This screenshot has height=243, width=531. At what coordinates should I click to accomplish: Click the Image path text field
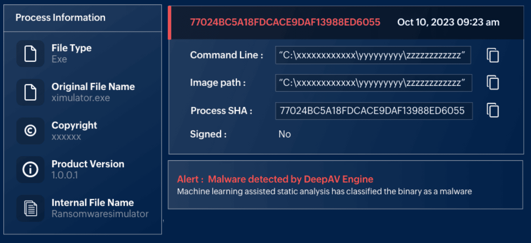tap(373, 83)
